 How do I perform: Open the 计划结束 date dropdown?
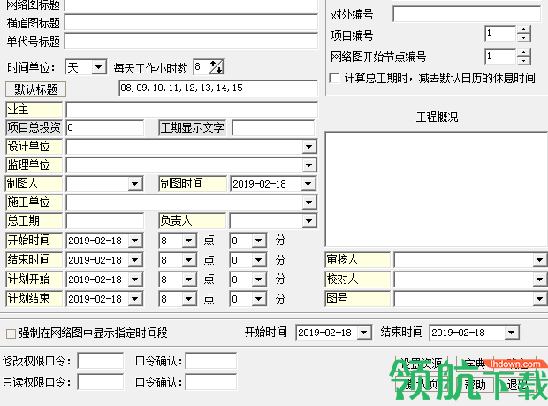[x=135, y=299]
